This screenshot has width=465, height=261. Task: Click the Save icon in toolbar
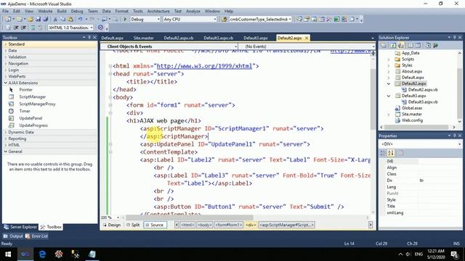pyautogui.click(x=38, y=20)
